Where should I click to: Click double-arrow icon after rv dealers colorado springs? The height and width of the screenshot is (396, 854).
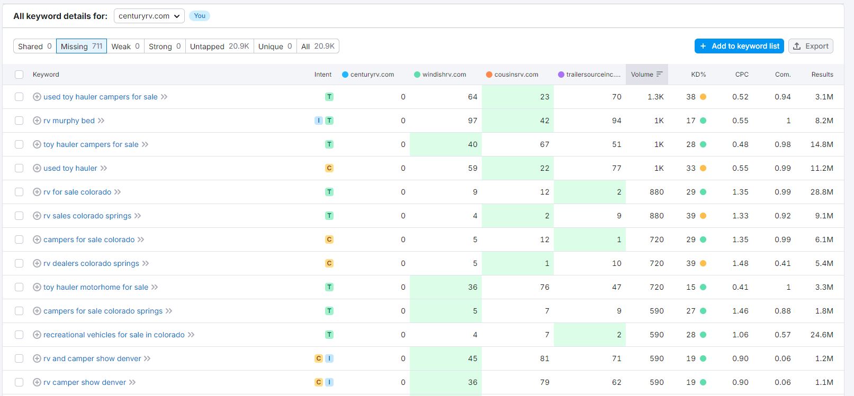point(146,263)
